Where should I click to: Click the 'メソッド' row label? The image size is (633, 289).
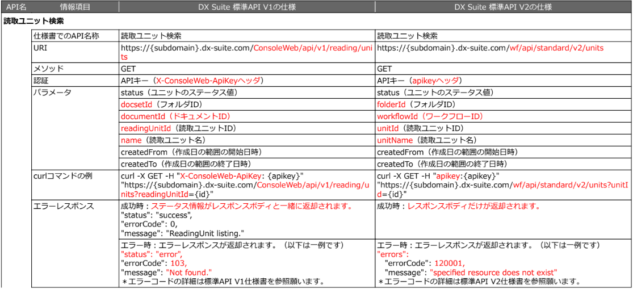[48, 69]
